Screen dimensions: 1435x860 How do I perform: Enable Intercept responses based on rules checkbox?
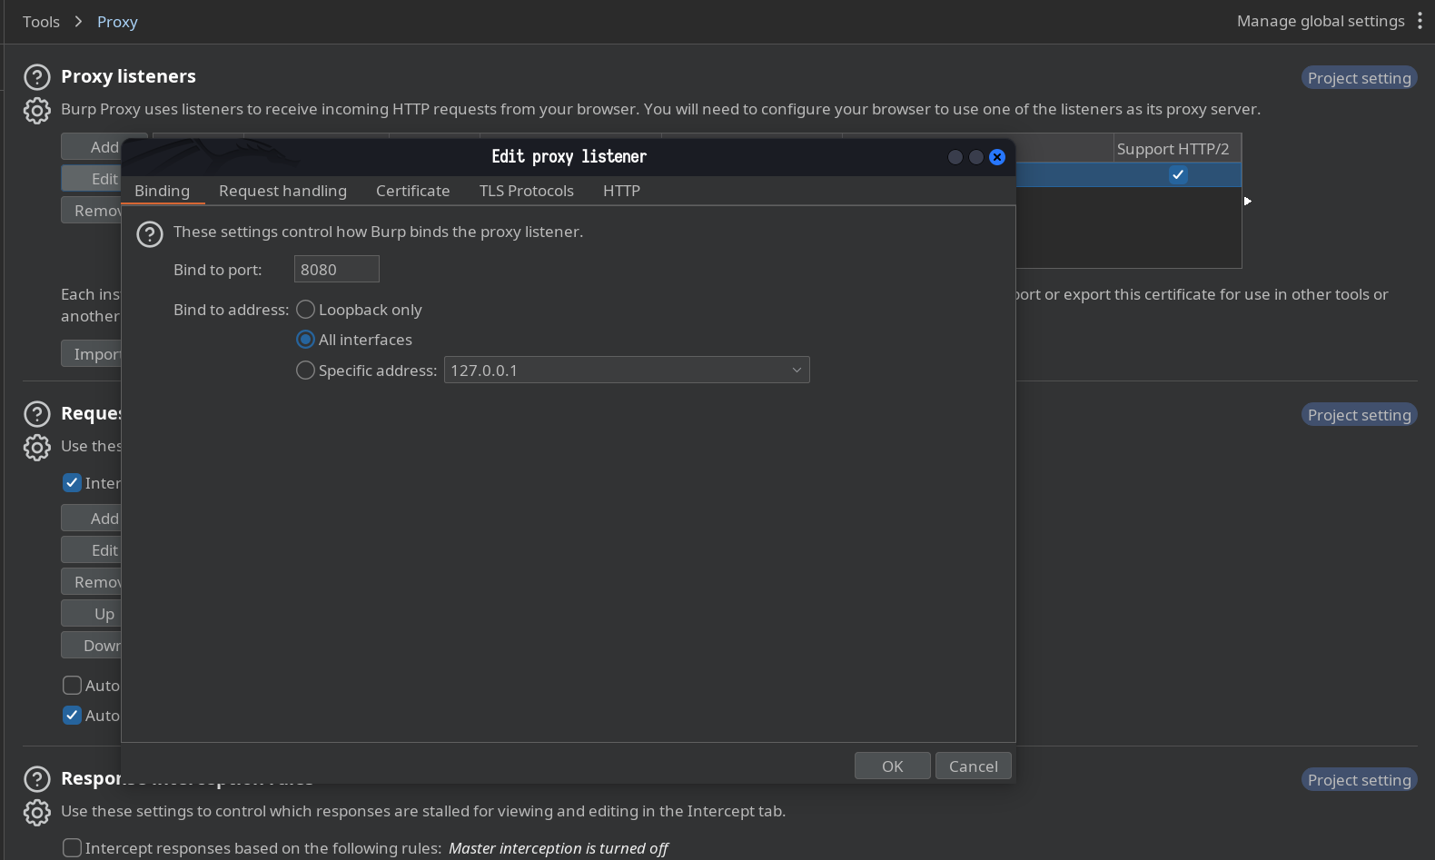pos(72,848)
